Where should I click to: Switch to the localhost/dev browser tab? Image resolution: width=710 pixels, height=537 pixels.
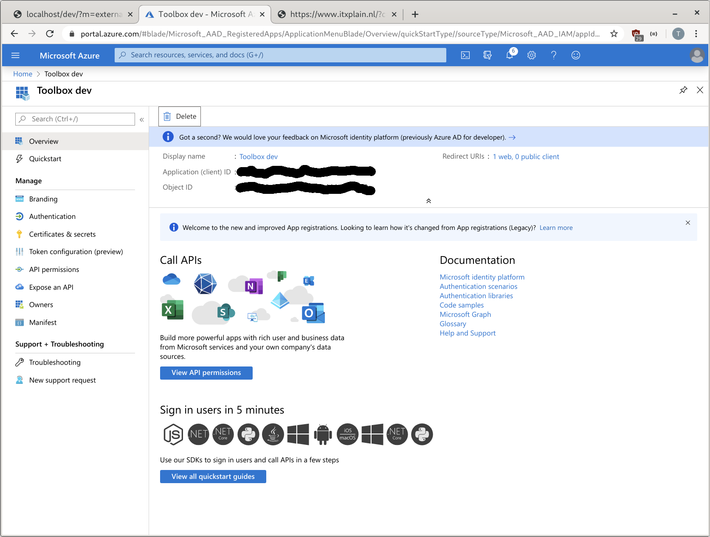tap(70, 14)
